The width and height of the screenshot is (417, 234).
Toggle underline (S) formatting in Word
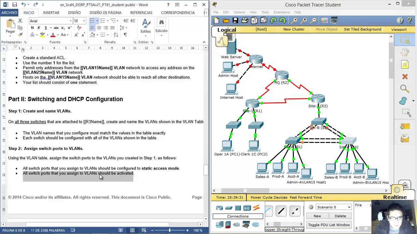[x=46, y=28]
